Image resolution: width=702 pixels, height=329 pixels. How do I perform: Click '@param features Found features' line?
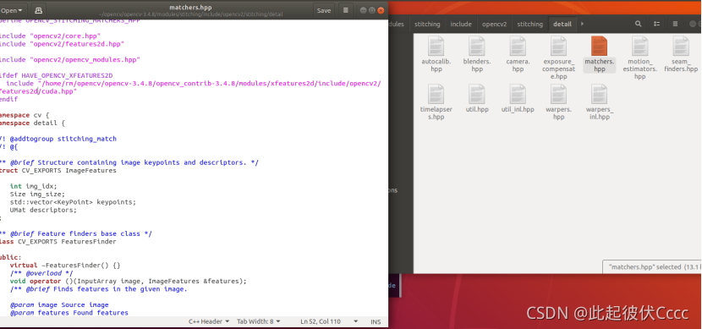click(69, 313)
